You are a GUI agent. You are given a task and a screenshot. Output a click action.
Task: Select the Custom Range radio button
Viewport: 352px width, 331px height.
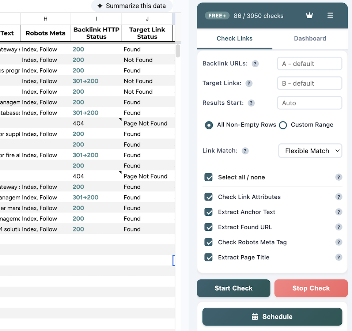283,125
